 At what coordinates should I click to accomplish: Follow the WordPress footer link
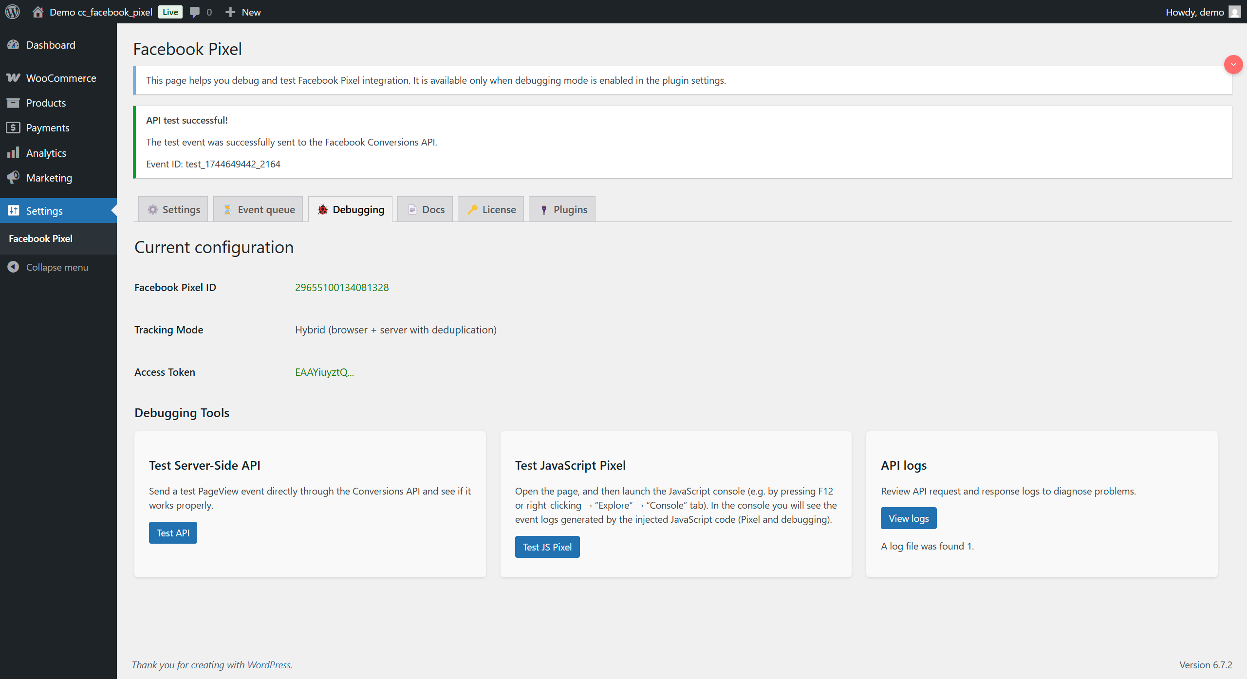point(269,665)
